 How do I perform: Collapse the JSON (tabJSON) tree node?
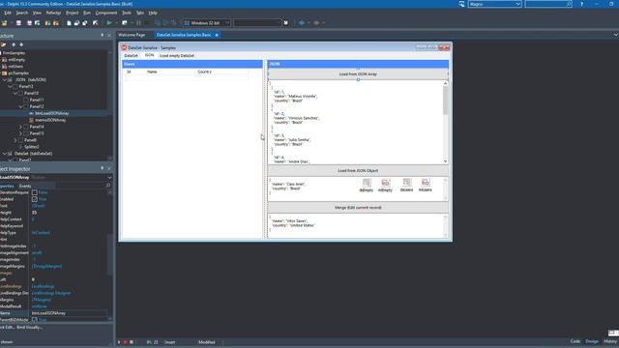(5, 79)
